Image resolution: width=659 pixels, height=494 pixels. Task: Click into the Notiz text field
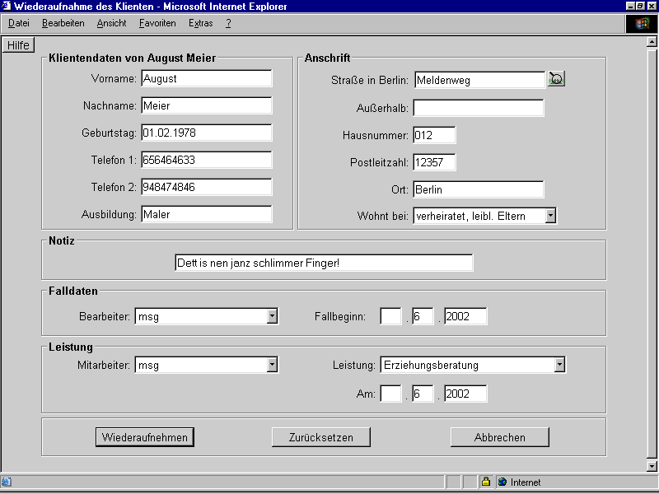pos(324,263)
